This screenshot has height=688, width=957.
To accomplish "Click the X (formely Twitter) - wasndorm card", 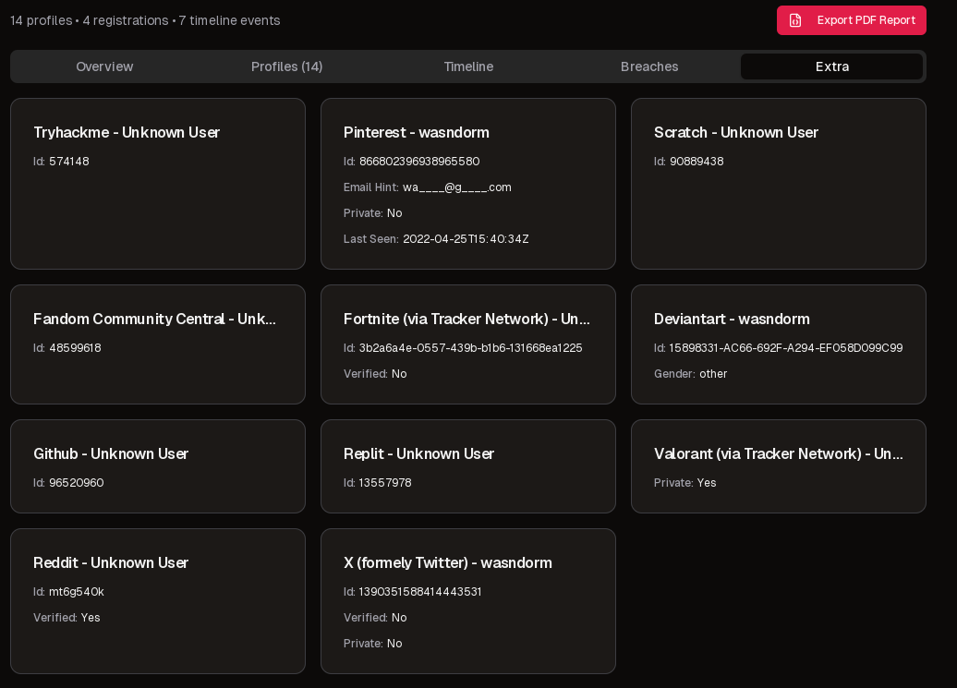I will 467,601.
